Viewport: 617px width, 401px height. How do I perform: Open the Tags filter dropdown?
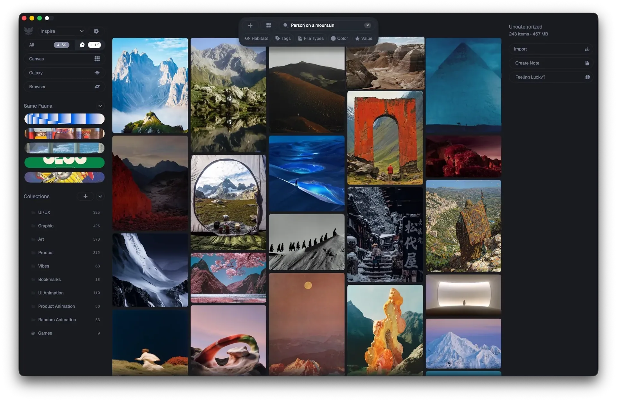[283, 39]
